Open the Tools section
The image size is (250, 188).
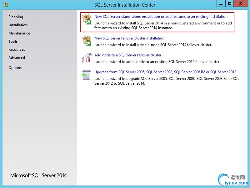tap(13, 41)
